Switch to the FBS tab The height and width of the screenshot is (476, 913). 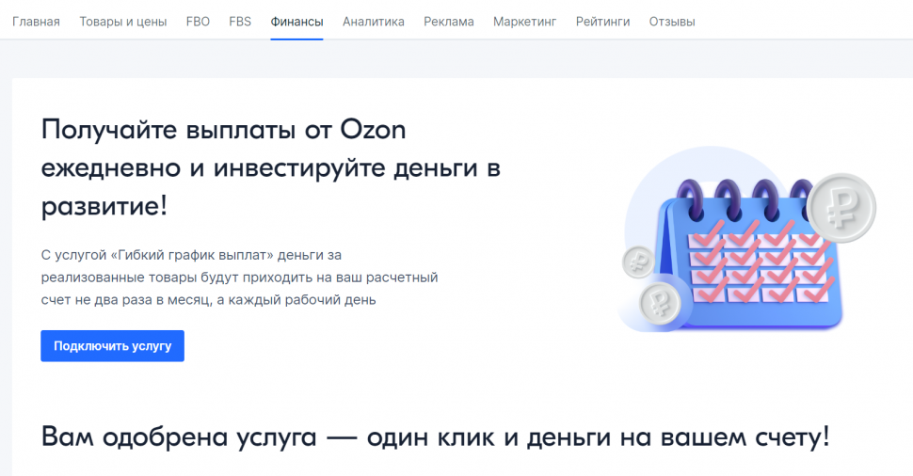coord(240,22)
